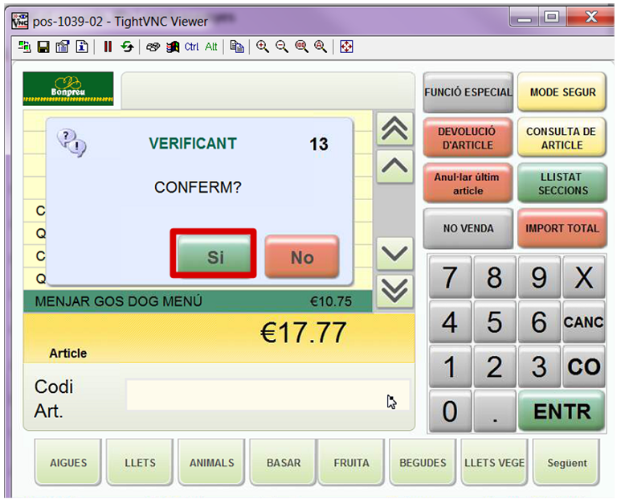Screen dimensions: 617x499
Task: Click the transfer files clipboard icon
Action: (x=236, y=47)
